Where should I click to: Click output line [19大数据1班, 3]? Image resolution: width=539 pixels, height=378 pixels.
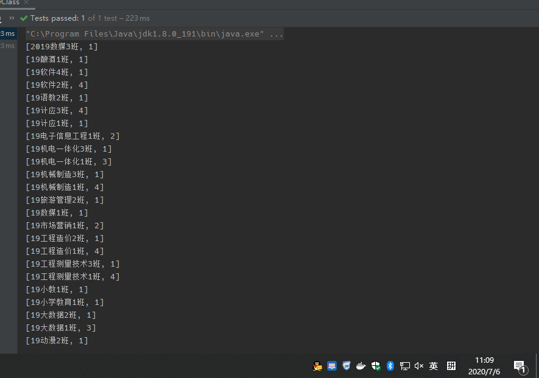(x=61, y=328)
